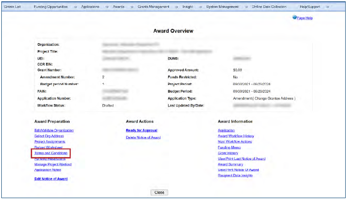
Task: Open the Help/Support menu
Action: (x=310, y=7)
